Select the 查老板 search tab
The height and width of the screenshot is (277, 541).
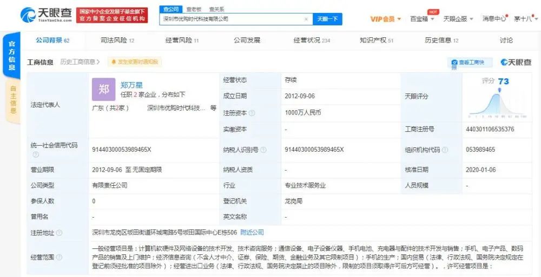(194, 9)
